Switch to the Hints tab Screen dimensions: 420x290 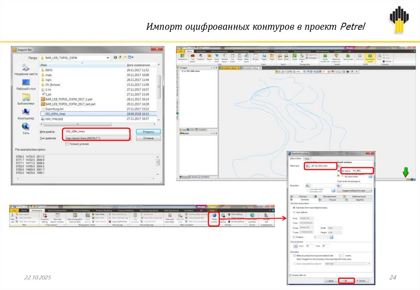click(x=307, y=159)
